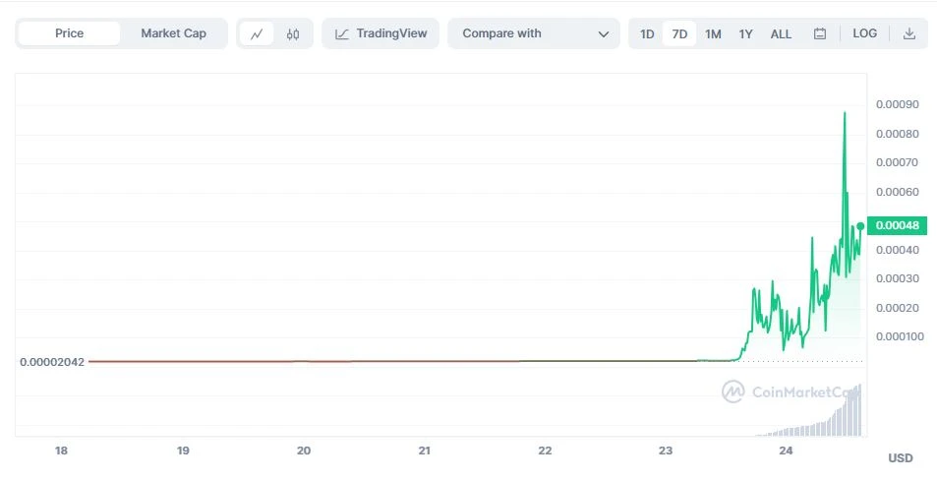Image resolution: width=937 pixels, height=481 pixels.
Task: Open the calendar date range picker
Action: point(819,33)
